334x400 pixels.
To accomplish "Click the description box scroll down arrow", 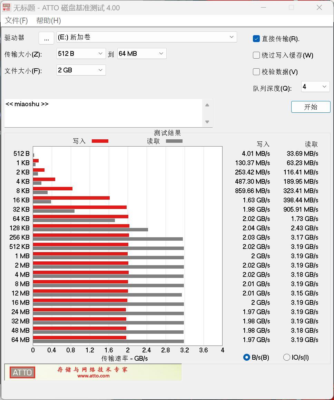I will [x=207, y=122].
